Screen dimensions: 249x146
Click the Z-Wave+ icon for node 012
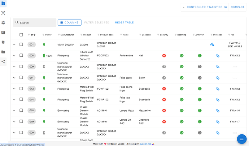pyautogui.click(x=200, y=89)
